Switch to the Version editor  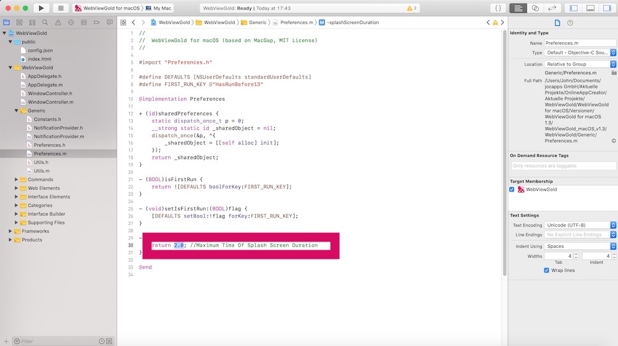tap(552, 8)
